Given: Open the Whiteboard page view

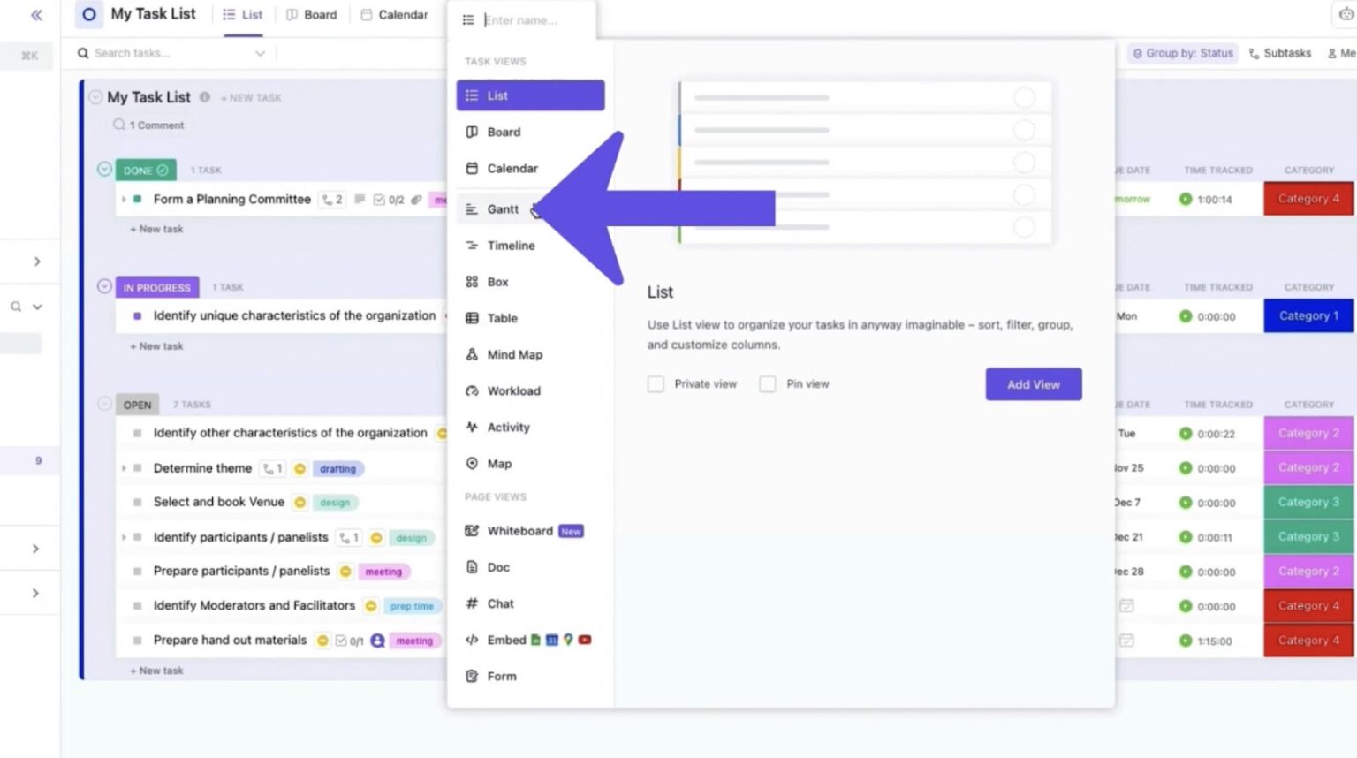Looking at the screenshot, I should [520, 531].
